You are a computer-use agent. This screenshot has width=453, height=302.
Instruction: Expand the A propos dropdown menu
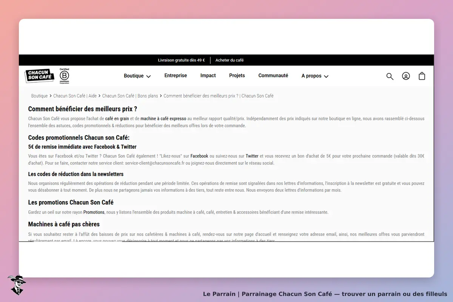click(315, 76)
